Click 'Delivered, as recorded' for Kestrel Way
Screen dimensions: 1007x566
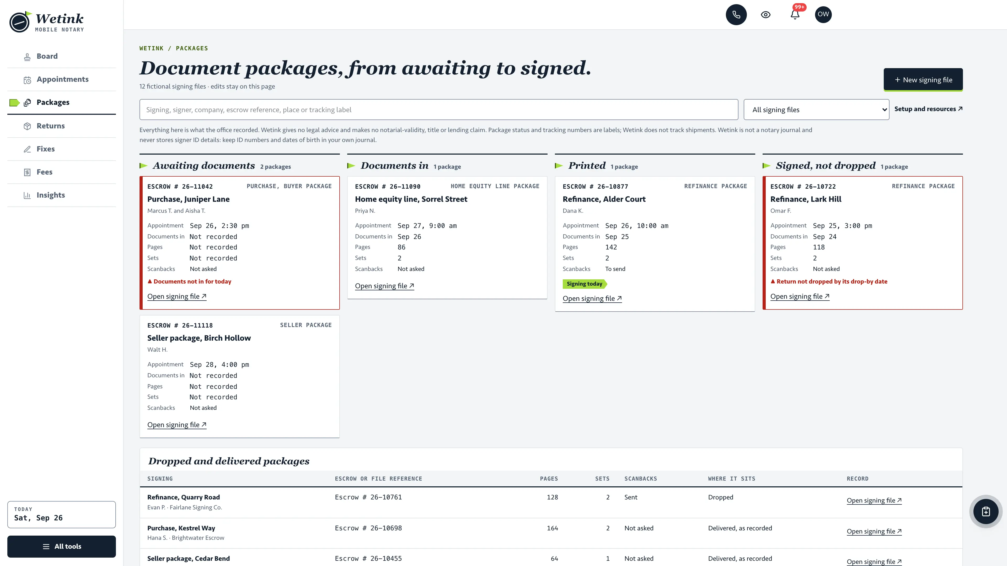pyautogui.click(x=740, y=528)
